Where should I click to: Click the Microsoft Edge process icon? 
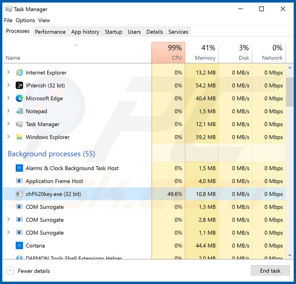pos(19,98)
